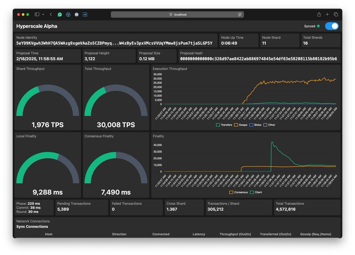Click the 7,490 ms reading
The height and width of the screenshot is (255, 355).
click(116, 192)
